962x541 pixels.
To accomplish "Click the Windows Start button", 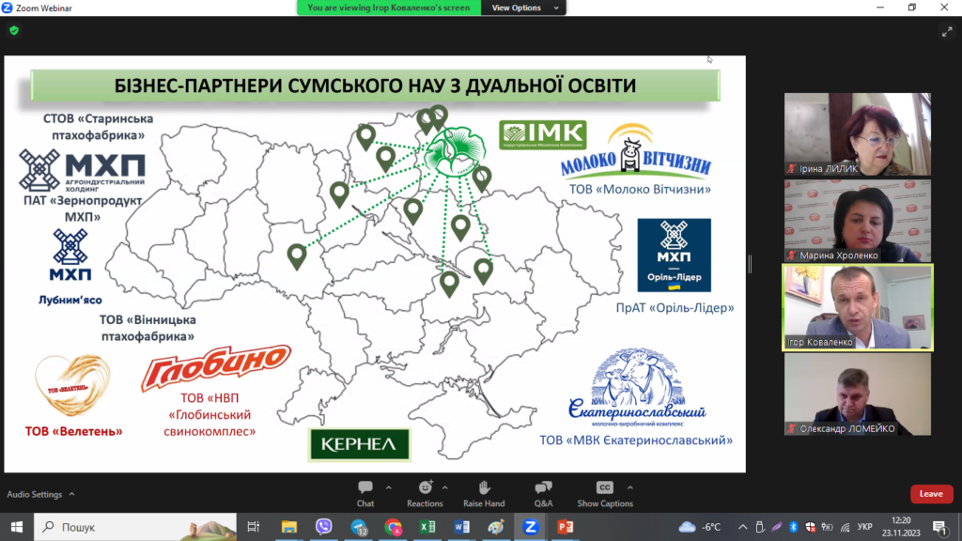I will coord(16,527).
